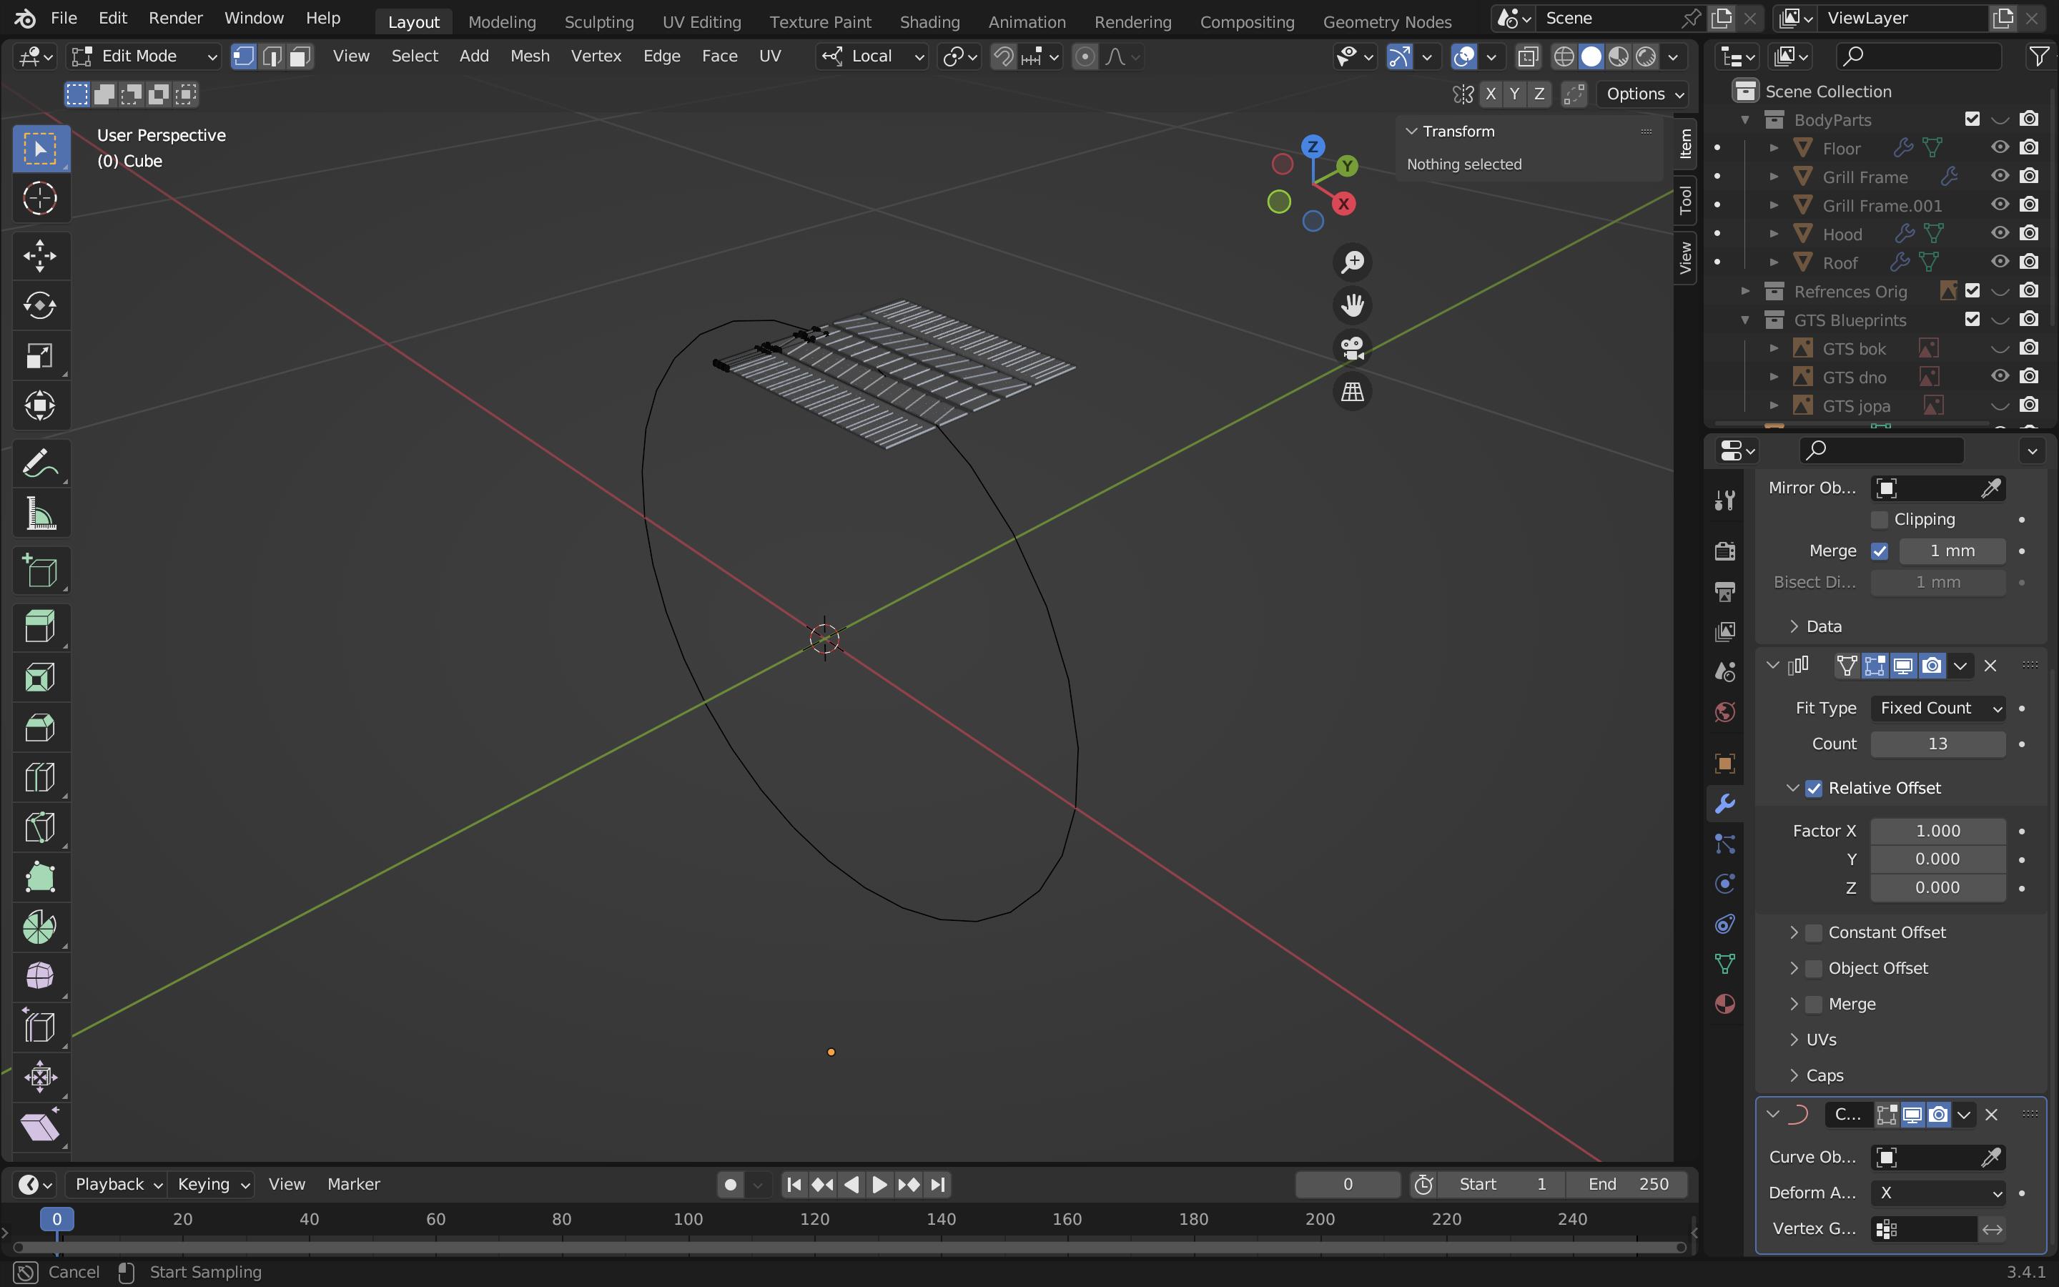Switch to Geometry Nodes workspace tab
The height and width of the screenshot is (1287, 2059).
1387,21
